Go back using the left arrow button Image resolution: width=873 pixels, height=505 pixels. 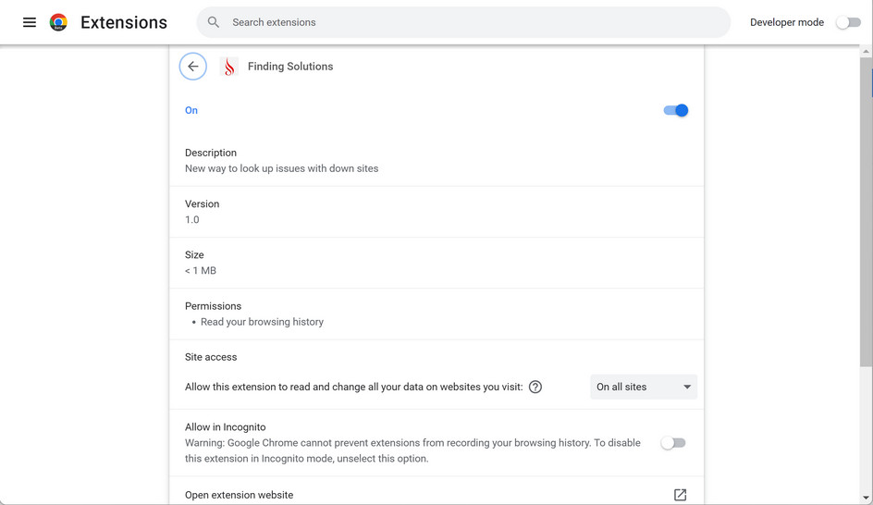pos(193,67)
